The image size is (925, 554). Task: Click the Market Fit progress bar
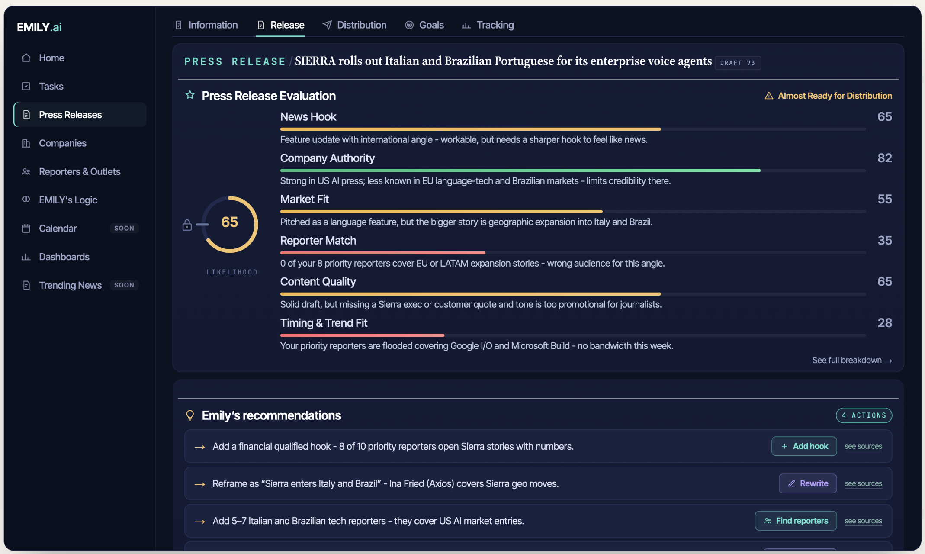[x=573, y=212]
